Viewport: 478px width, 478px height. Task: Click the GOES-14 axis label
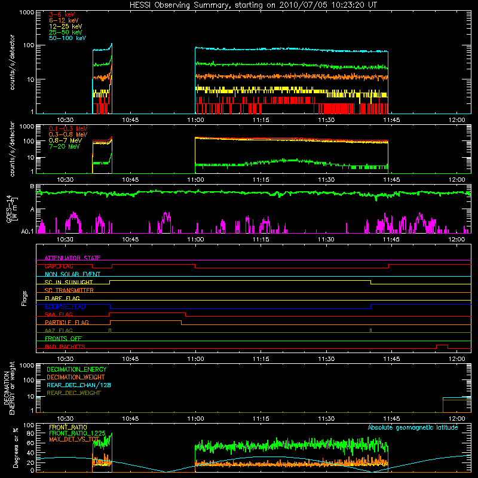11,209
